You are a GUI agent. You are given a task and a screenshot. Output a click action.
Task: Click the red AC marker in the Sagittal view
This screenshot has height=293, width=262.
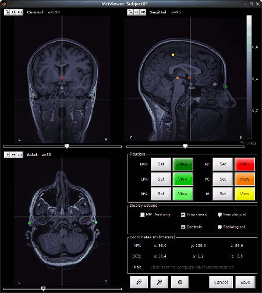click(189, 78)
